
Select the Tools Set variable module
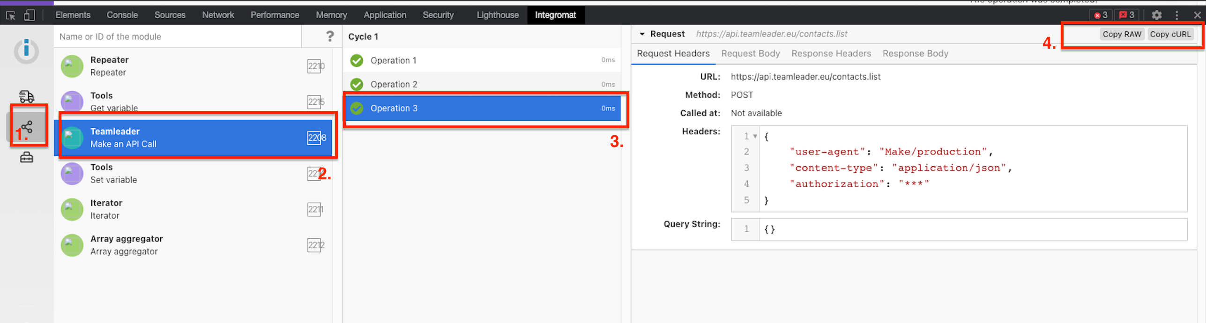tap(193, 173)
